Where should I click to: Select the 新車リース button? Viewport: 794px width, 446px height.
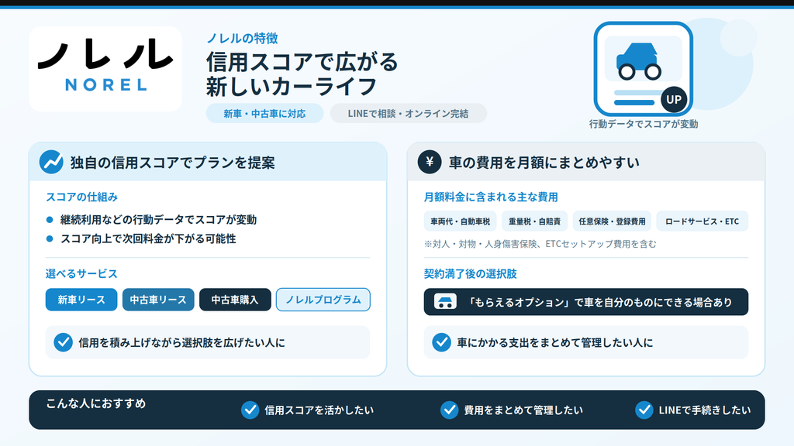81,300
